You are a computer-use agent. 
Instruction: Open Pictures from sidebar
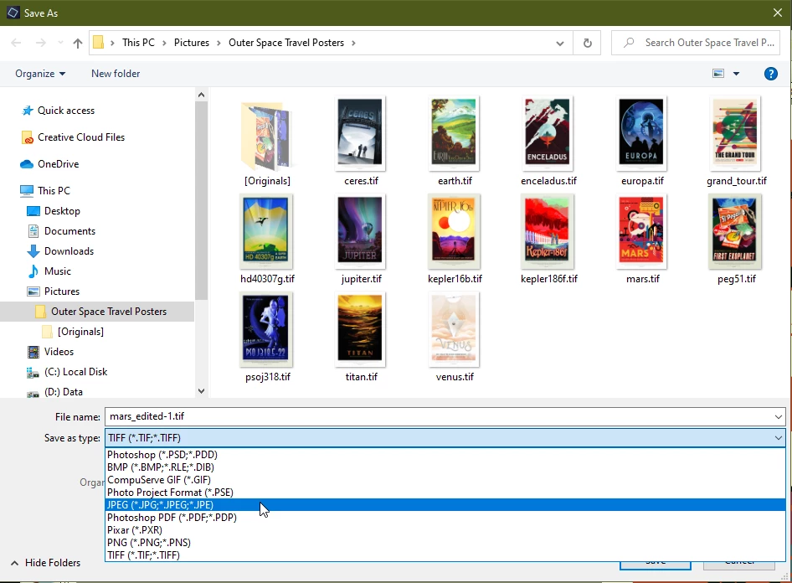click(x=62, y=291)
